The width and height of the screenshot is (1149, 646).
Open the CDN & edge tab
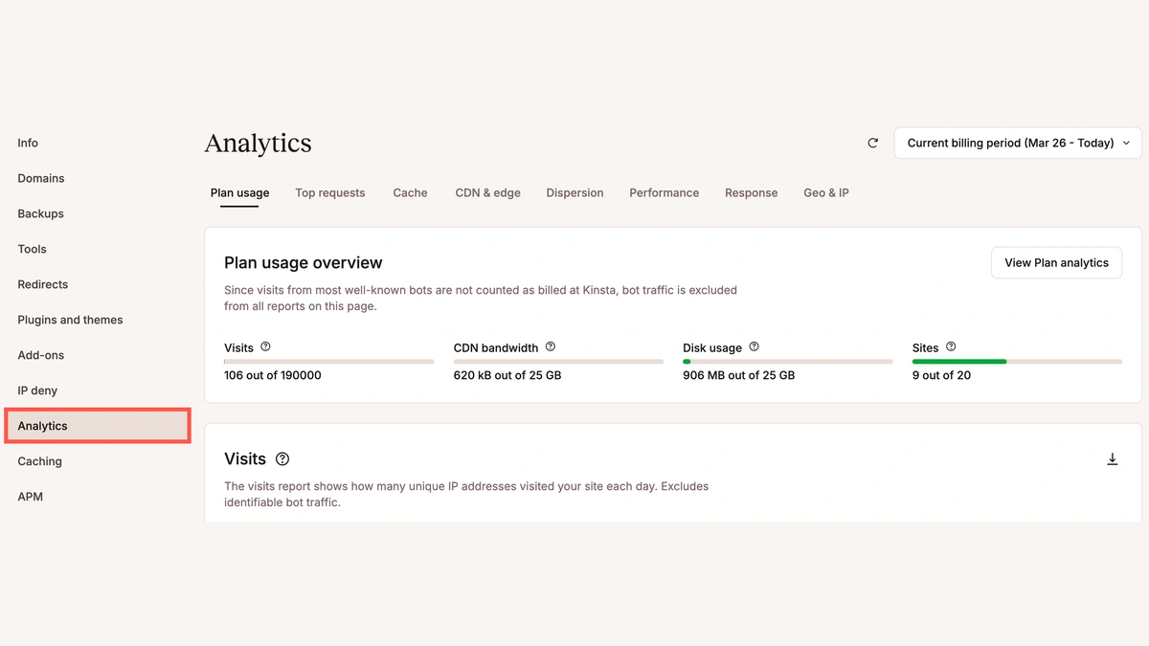coord(487,192)
